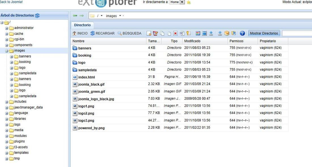Image resolution: width=312 pixels, height=167 pixels.
Task: Click the rename toolbar icon
Action: click(x=182, y=33)
